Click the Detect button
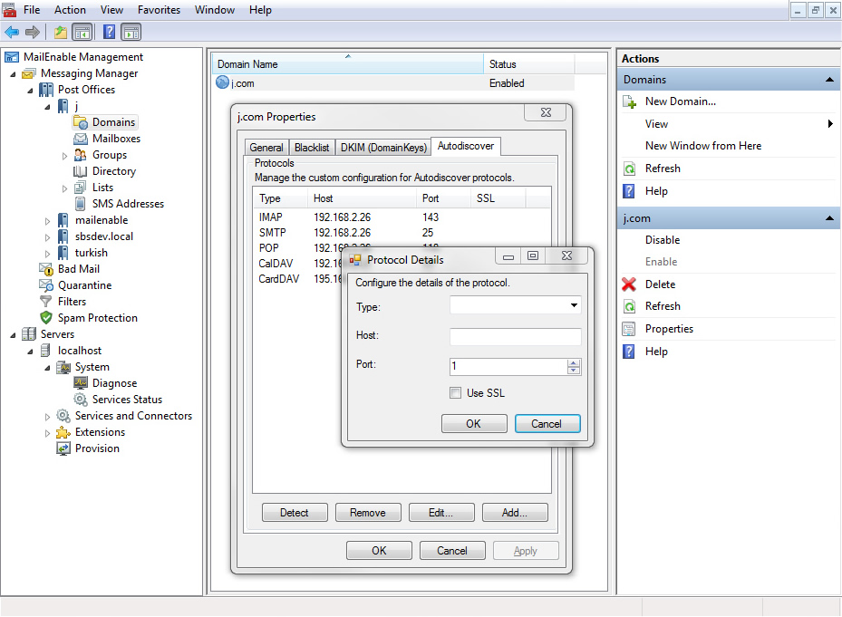This screenshot has width=842, height=617. 295,513
